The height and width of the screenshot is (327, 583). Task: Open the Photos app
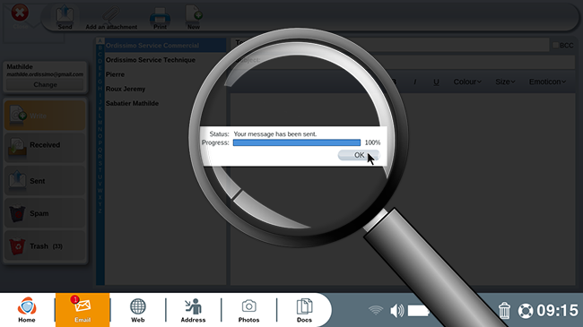tap(248, 310)
